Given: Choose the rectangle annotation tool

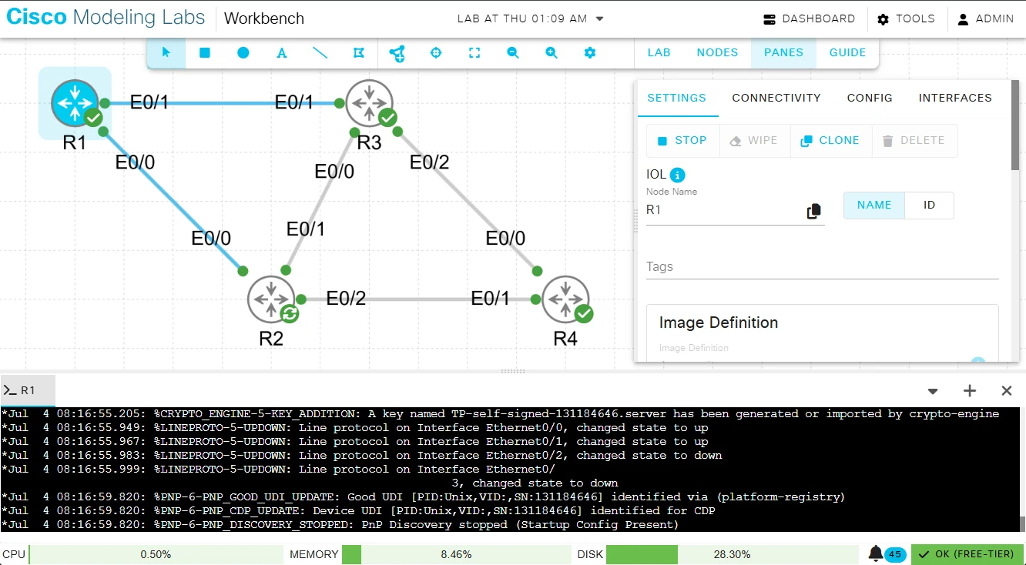Looking at the screenshot, I should pyautogui.click(x=205, y=53).
